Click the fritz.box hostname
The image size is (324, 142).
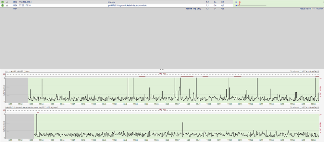tap(112, 2)
